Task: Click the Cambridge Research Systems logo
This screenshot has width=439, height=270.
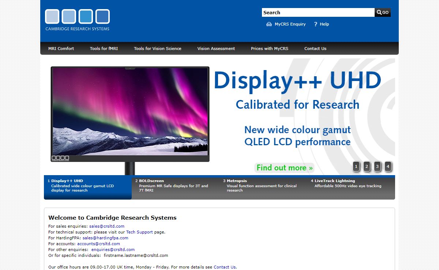Action: pyautogui.click(x=77, y=20)
